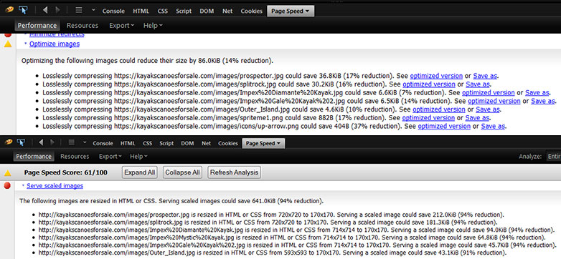Open Cookies tab in lower panel
Screen dimensions: 561x259
[x=228, y=143]
